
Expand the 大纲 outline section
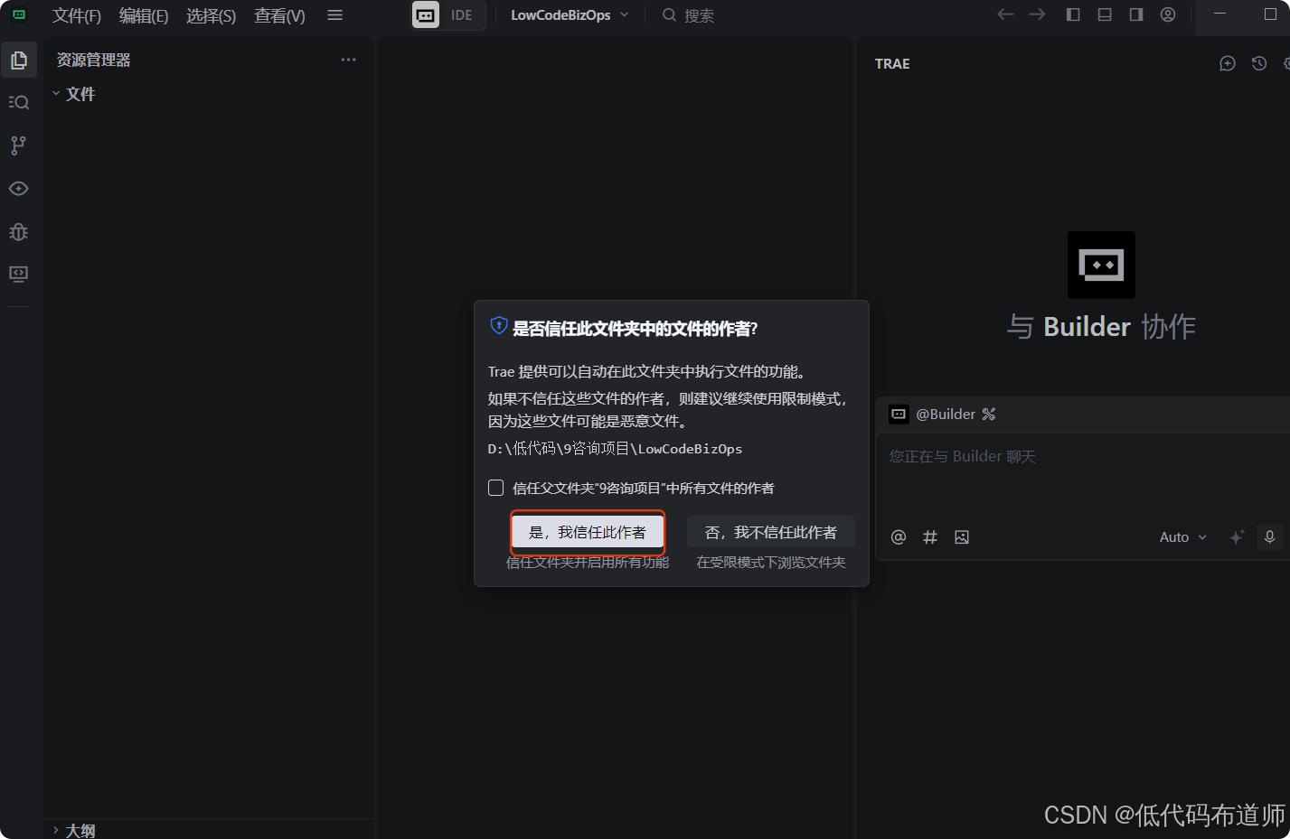[73, 830]
